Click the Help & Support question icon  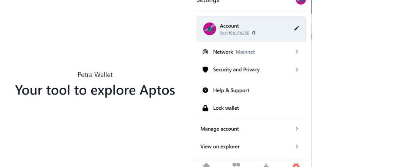(x=205, y=90)
